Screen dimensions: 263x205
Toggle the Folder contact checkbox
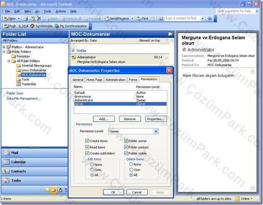click(x=126, y=147)
